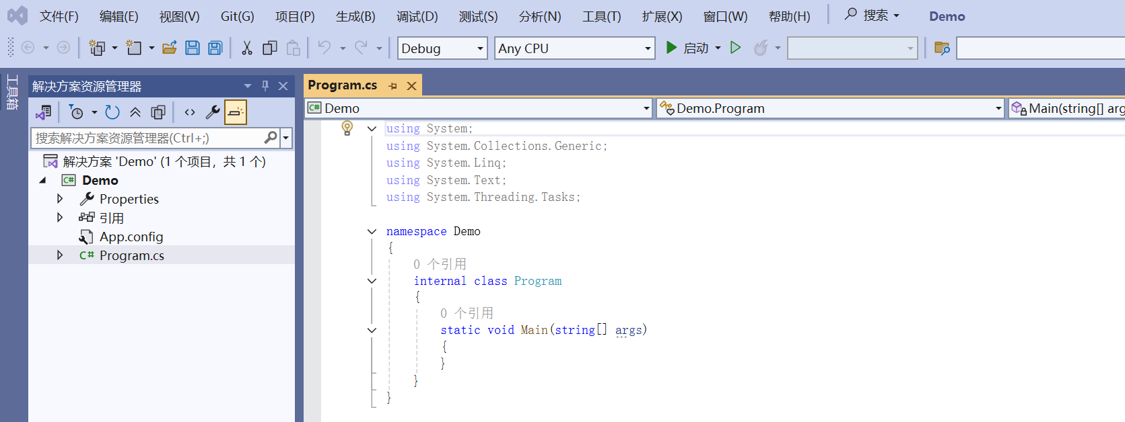Click the 搜索 search button in menu bar
Viewport: 1125px width, 422px height.
click(x=873, y=15)
